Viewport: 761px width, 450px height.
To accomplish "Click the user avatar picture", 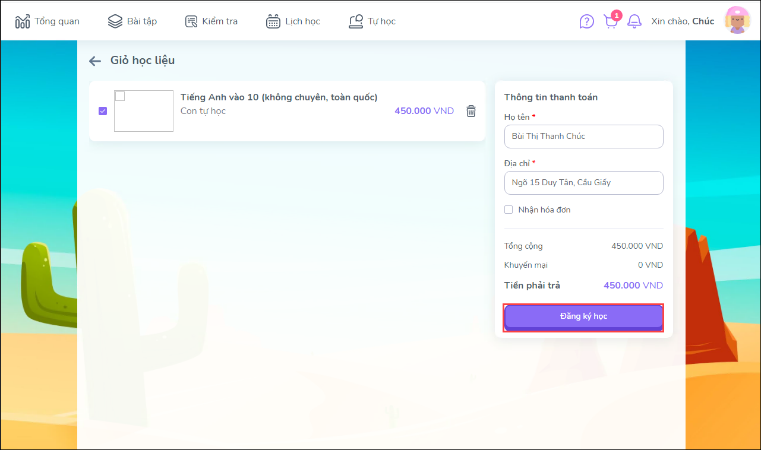I will pyautogui.click(x=737, y=20).
